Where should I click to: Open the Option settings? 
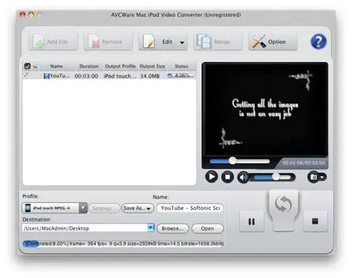(273, 42)
